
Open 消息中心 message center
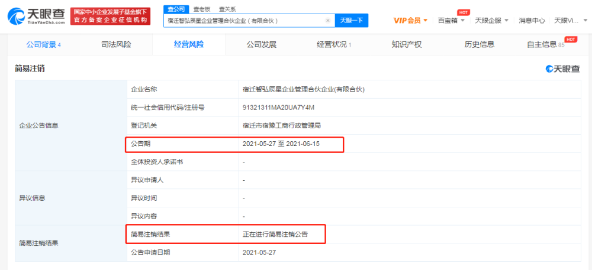coord(532,20)
